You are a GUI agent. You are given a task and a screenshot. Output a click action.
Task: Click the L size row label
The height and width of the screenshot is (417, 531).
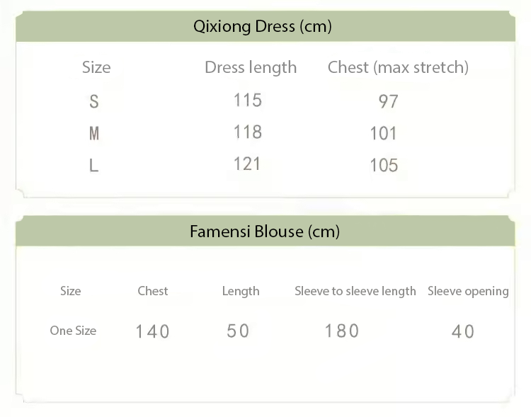93,166
